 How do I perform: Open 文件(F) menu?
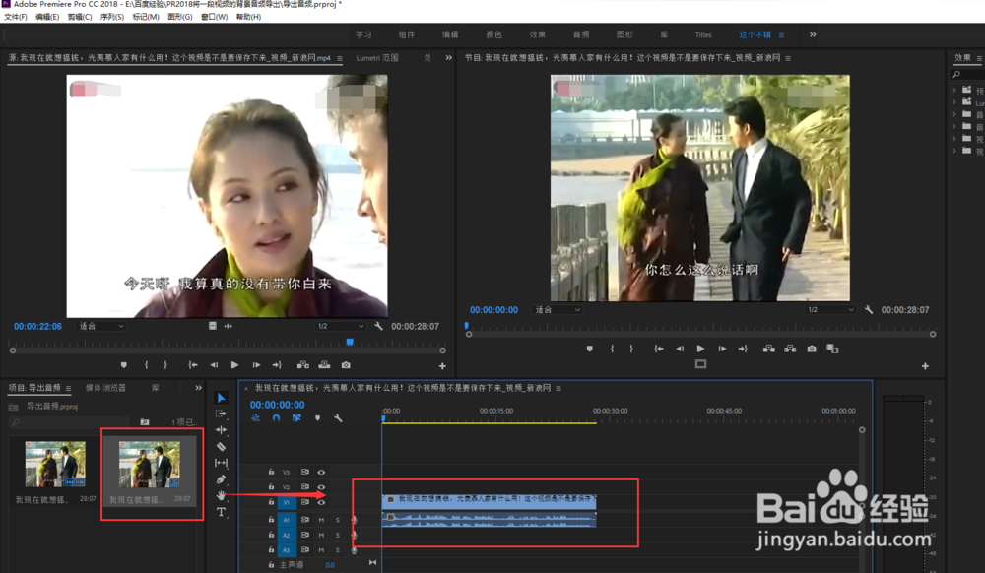coord(16,17)
